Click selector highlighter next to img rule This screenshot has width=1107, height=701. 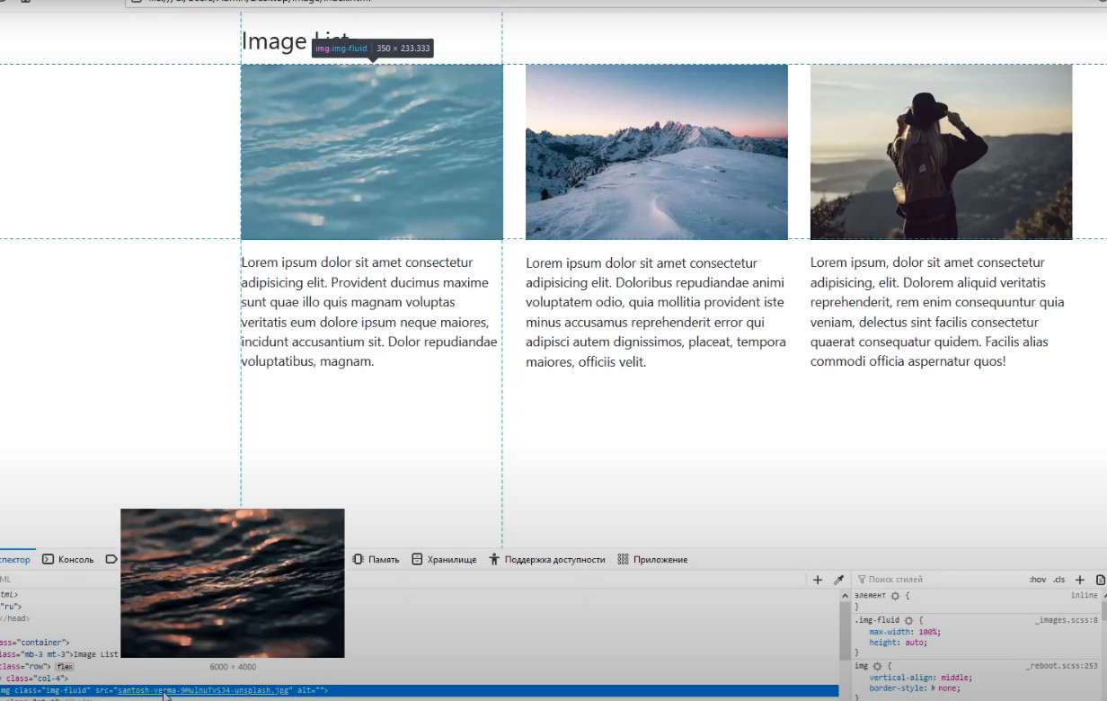877,666
